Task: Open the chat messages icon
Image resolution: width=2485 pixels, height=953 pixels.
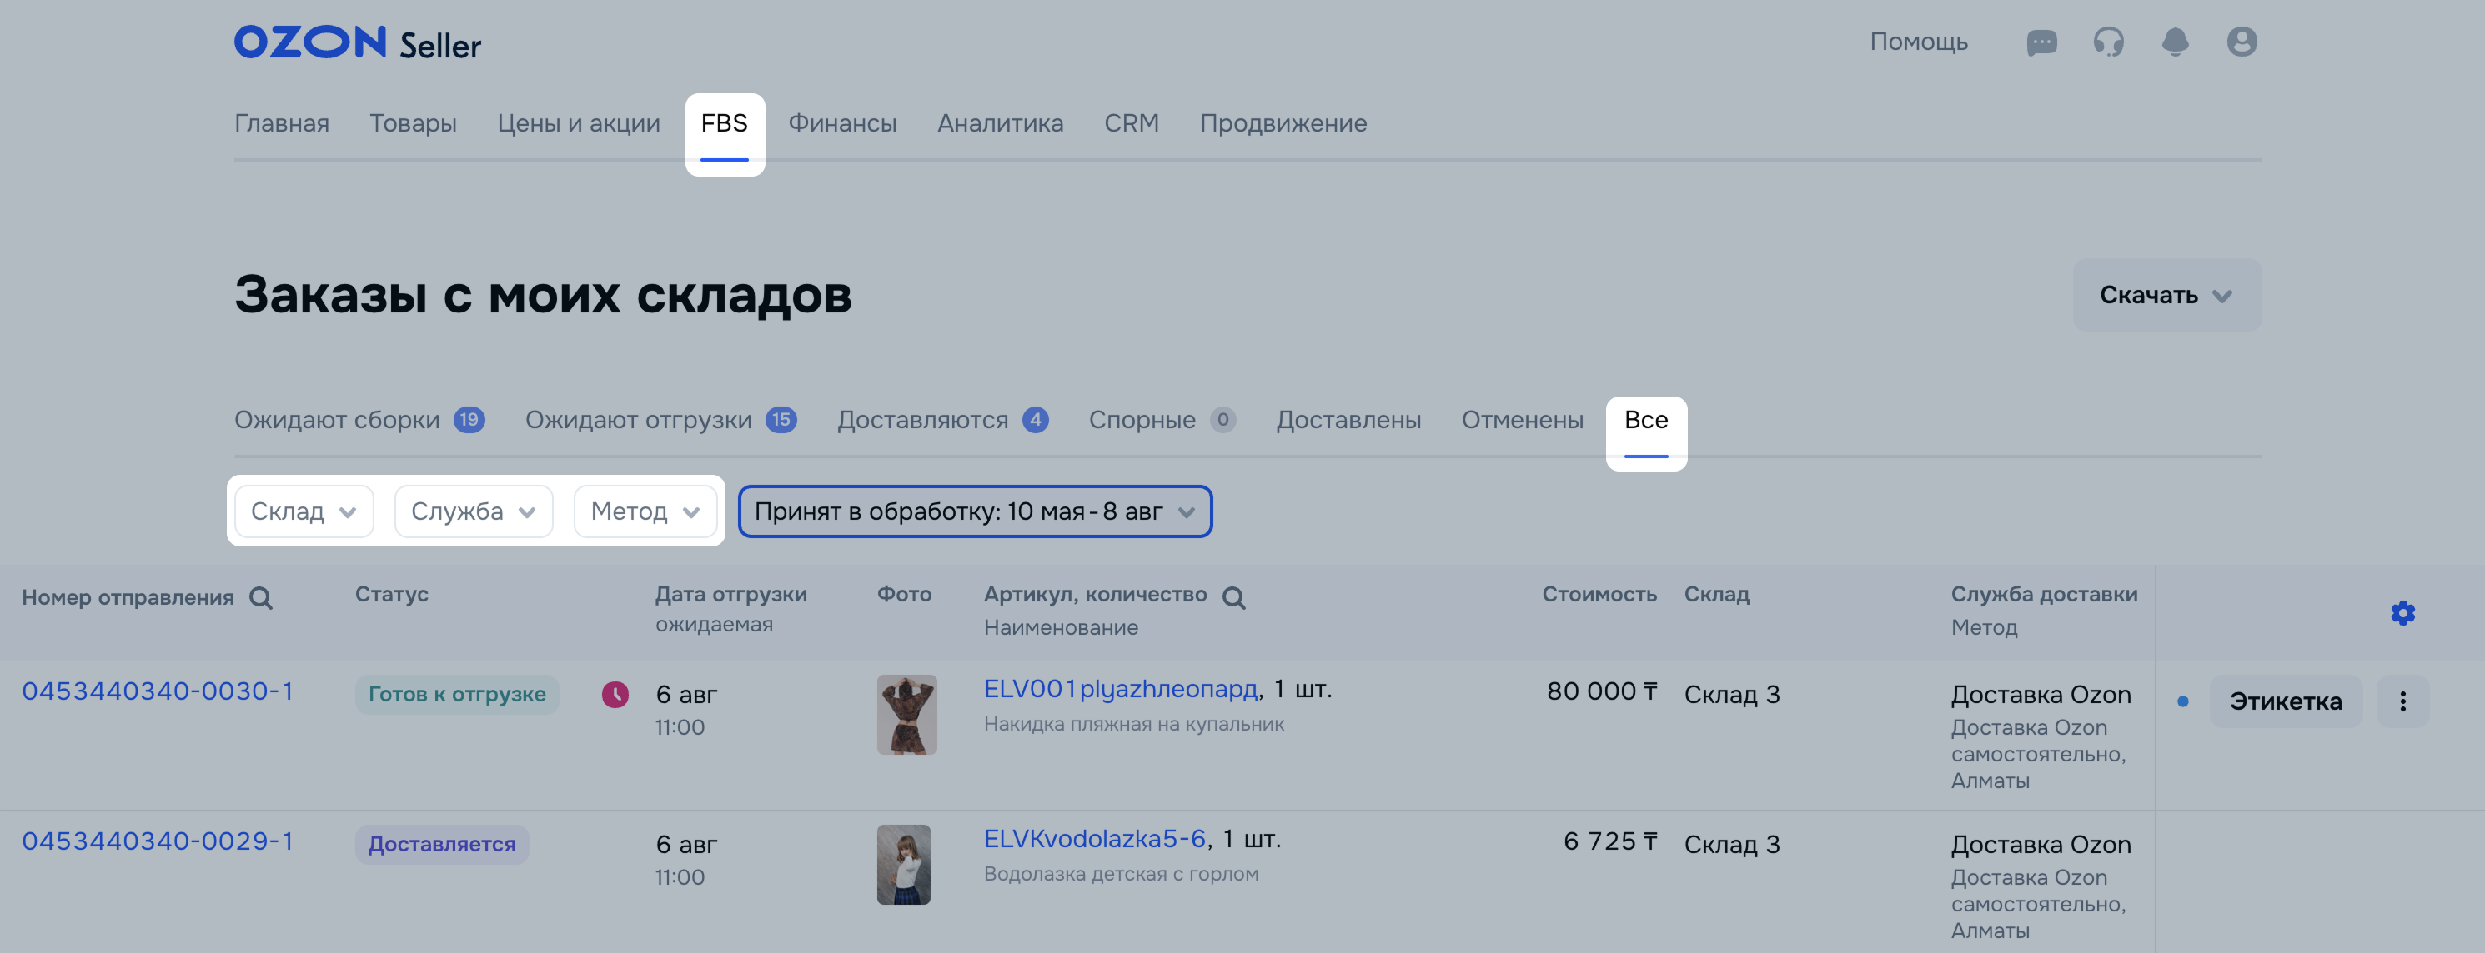Action: click(x=2041, y=42)
